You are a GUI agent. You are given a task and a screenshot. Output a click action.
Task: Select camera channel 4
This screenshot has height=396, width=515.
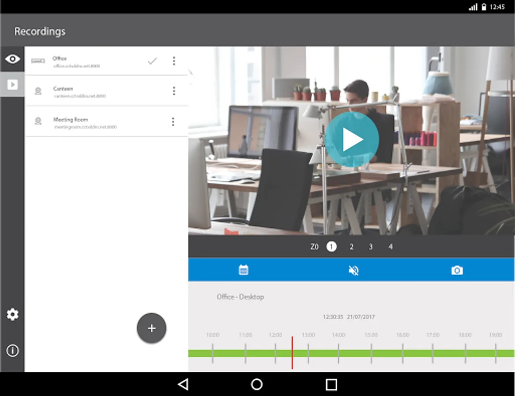(390, 246)
